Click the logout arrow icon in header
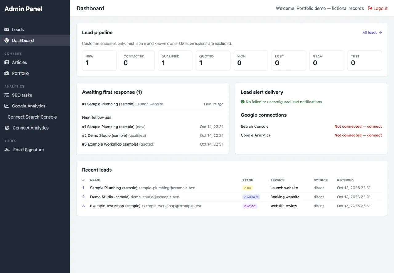Viewport: 394px width, 273px height. coord(370,8)
